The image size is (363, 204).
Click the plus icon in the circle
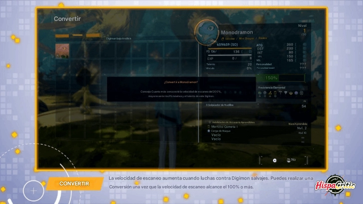point(33,190)
